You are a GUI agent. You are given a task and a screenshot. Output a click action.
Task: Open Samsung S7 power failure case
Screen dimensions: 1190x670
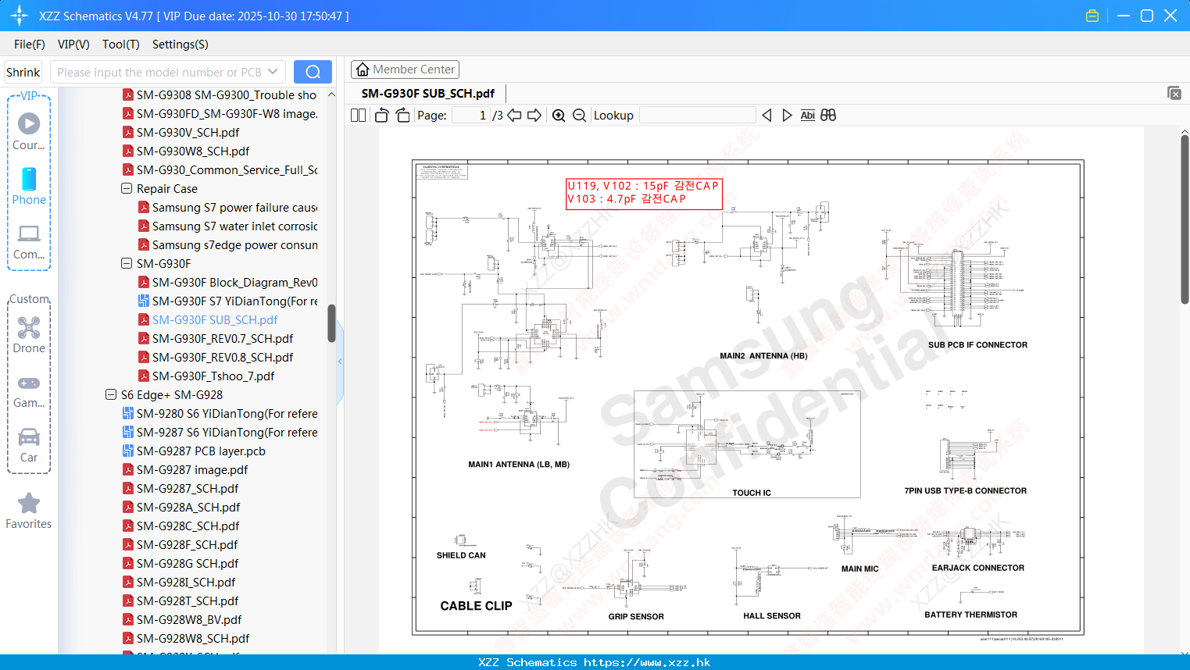(228, 207)
